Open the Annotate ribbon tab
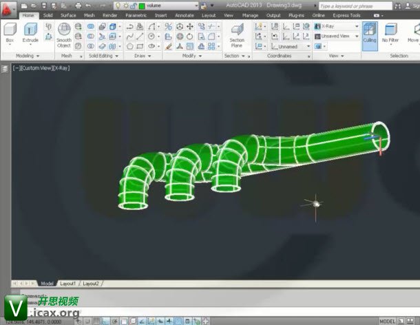The height and width of the screenshot is (325, 420). (x=185, y=14)
